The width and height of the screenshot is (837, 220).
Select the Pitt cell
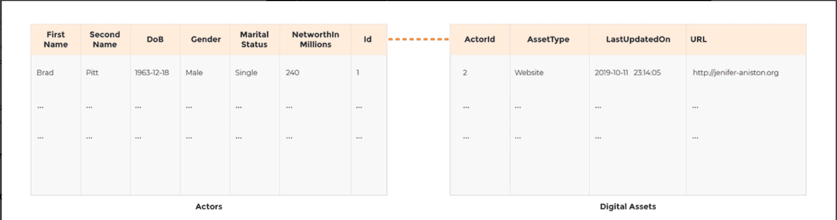[x=92, y=72]
